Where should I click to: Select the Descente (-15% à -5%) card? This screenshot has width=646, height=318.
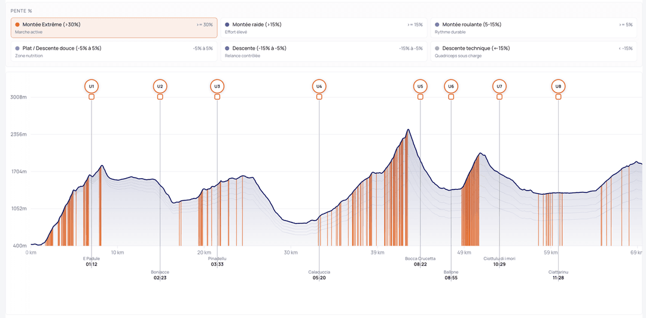pos(323,51)
